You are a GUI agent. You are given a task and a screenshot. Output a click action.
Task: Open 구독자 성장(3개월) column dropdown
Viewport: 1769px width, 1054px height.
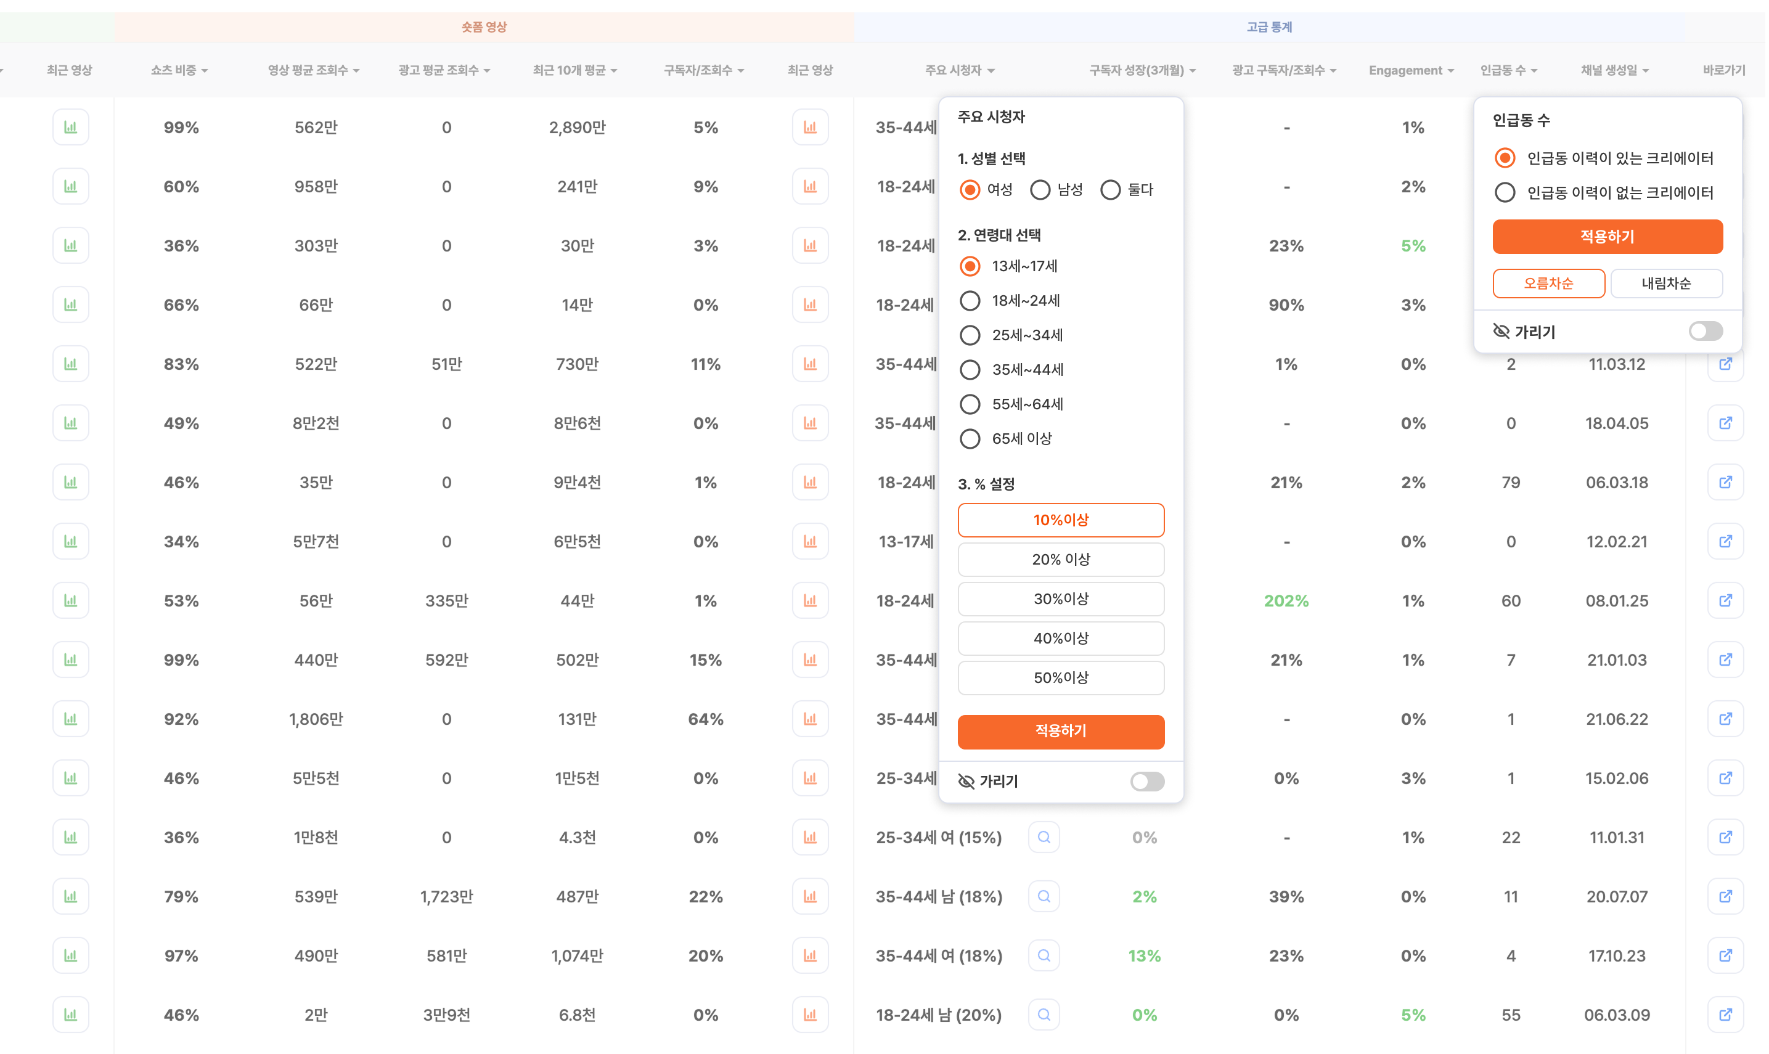(1142, 70)
